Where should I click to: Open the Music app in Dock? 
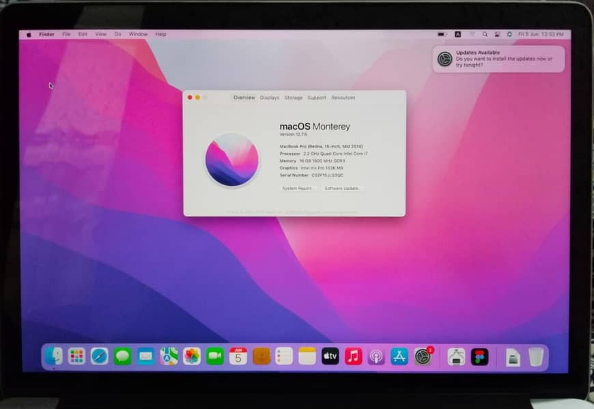(354, 356)
